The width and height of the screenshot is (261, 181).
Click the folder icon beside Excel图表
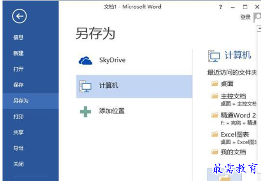click(214, 134)
